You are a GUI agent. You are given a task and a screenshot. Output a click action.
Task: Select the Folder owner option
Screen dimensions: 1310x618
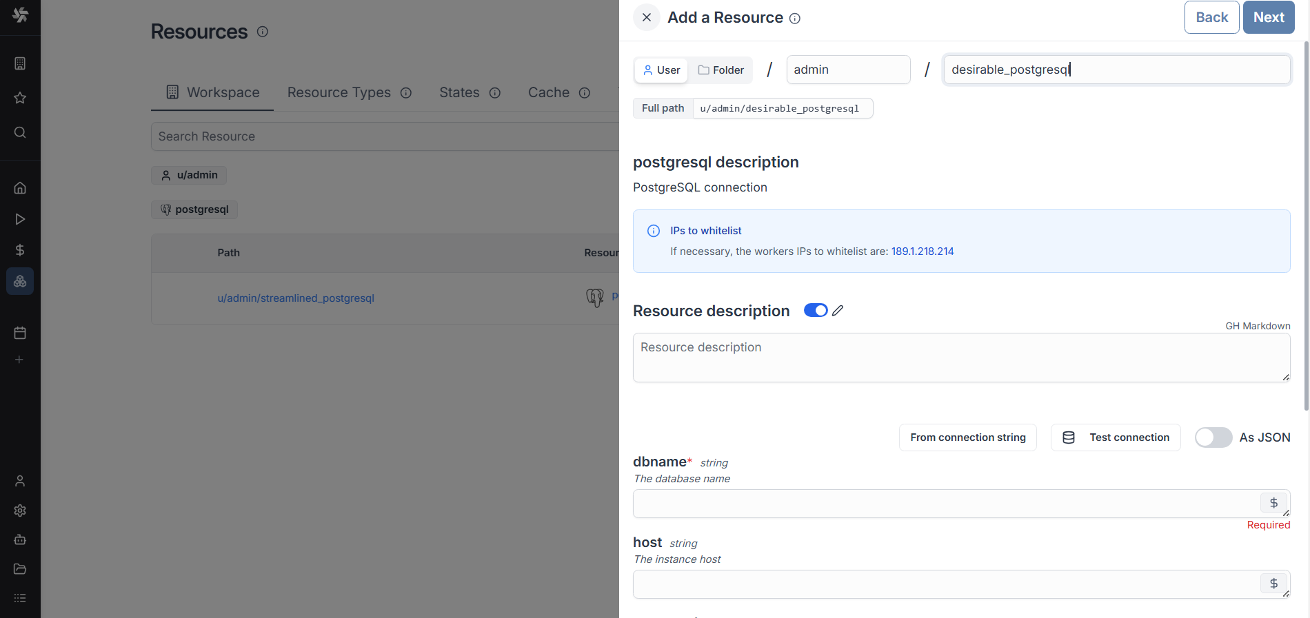click(x=720, y=70)
